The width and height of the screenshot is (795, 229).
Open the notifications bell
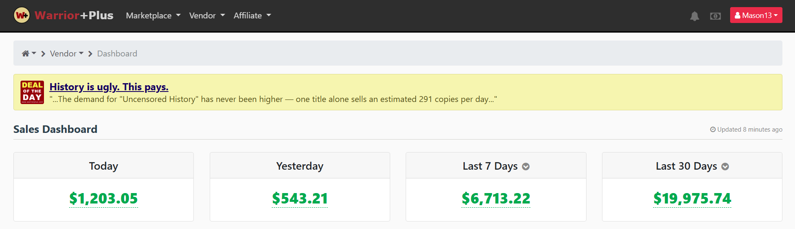(x=695, y=16)
